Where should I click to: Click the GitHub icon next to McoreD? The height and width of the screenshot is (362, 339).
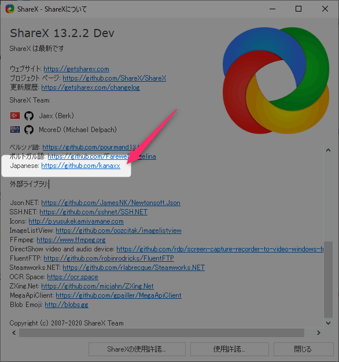[29, 130]
